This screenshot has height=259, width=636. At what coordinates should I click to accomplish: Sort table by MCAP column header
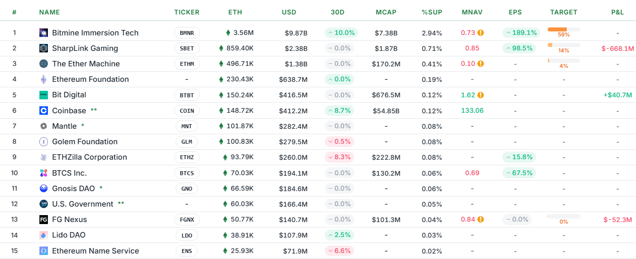pyautogui.click(x=386, y=12)
